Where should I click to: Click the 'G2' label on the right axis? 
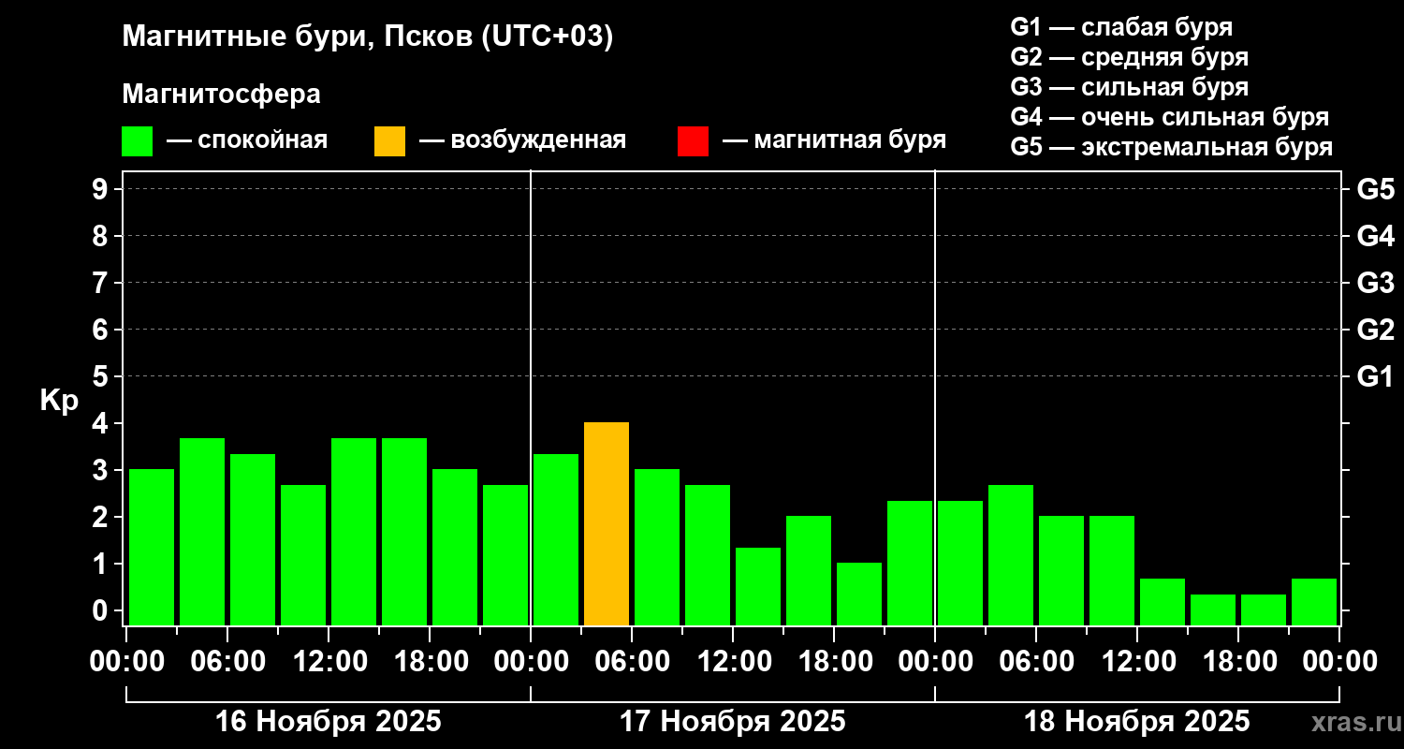1375,330
